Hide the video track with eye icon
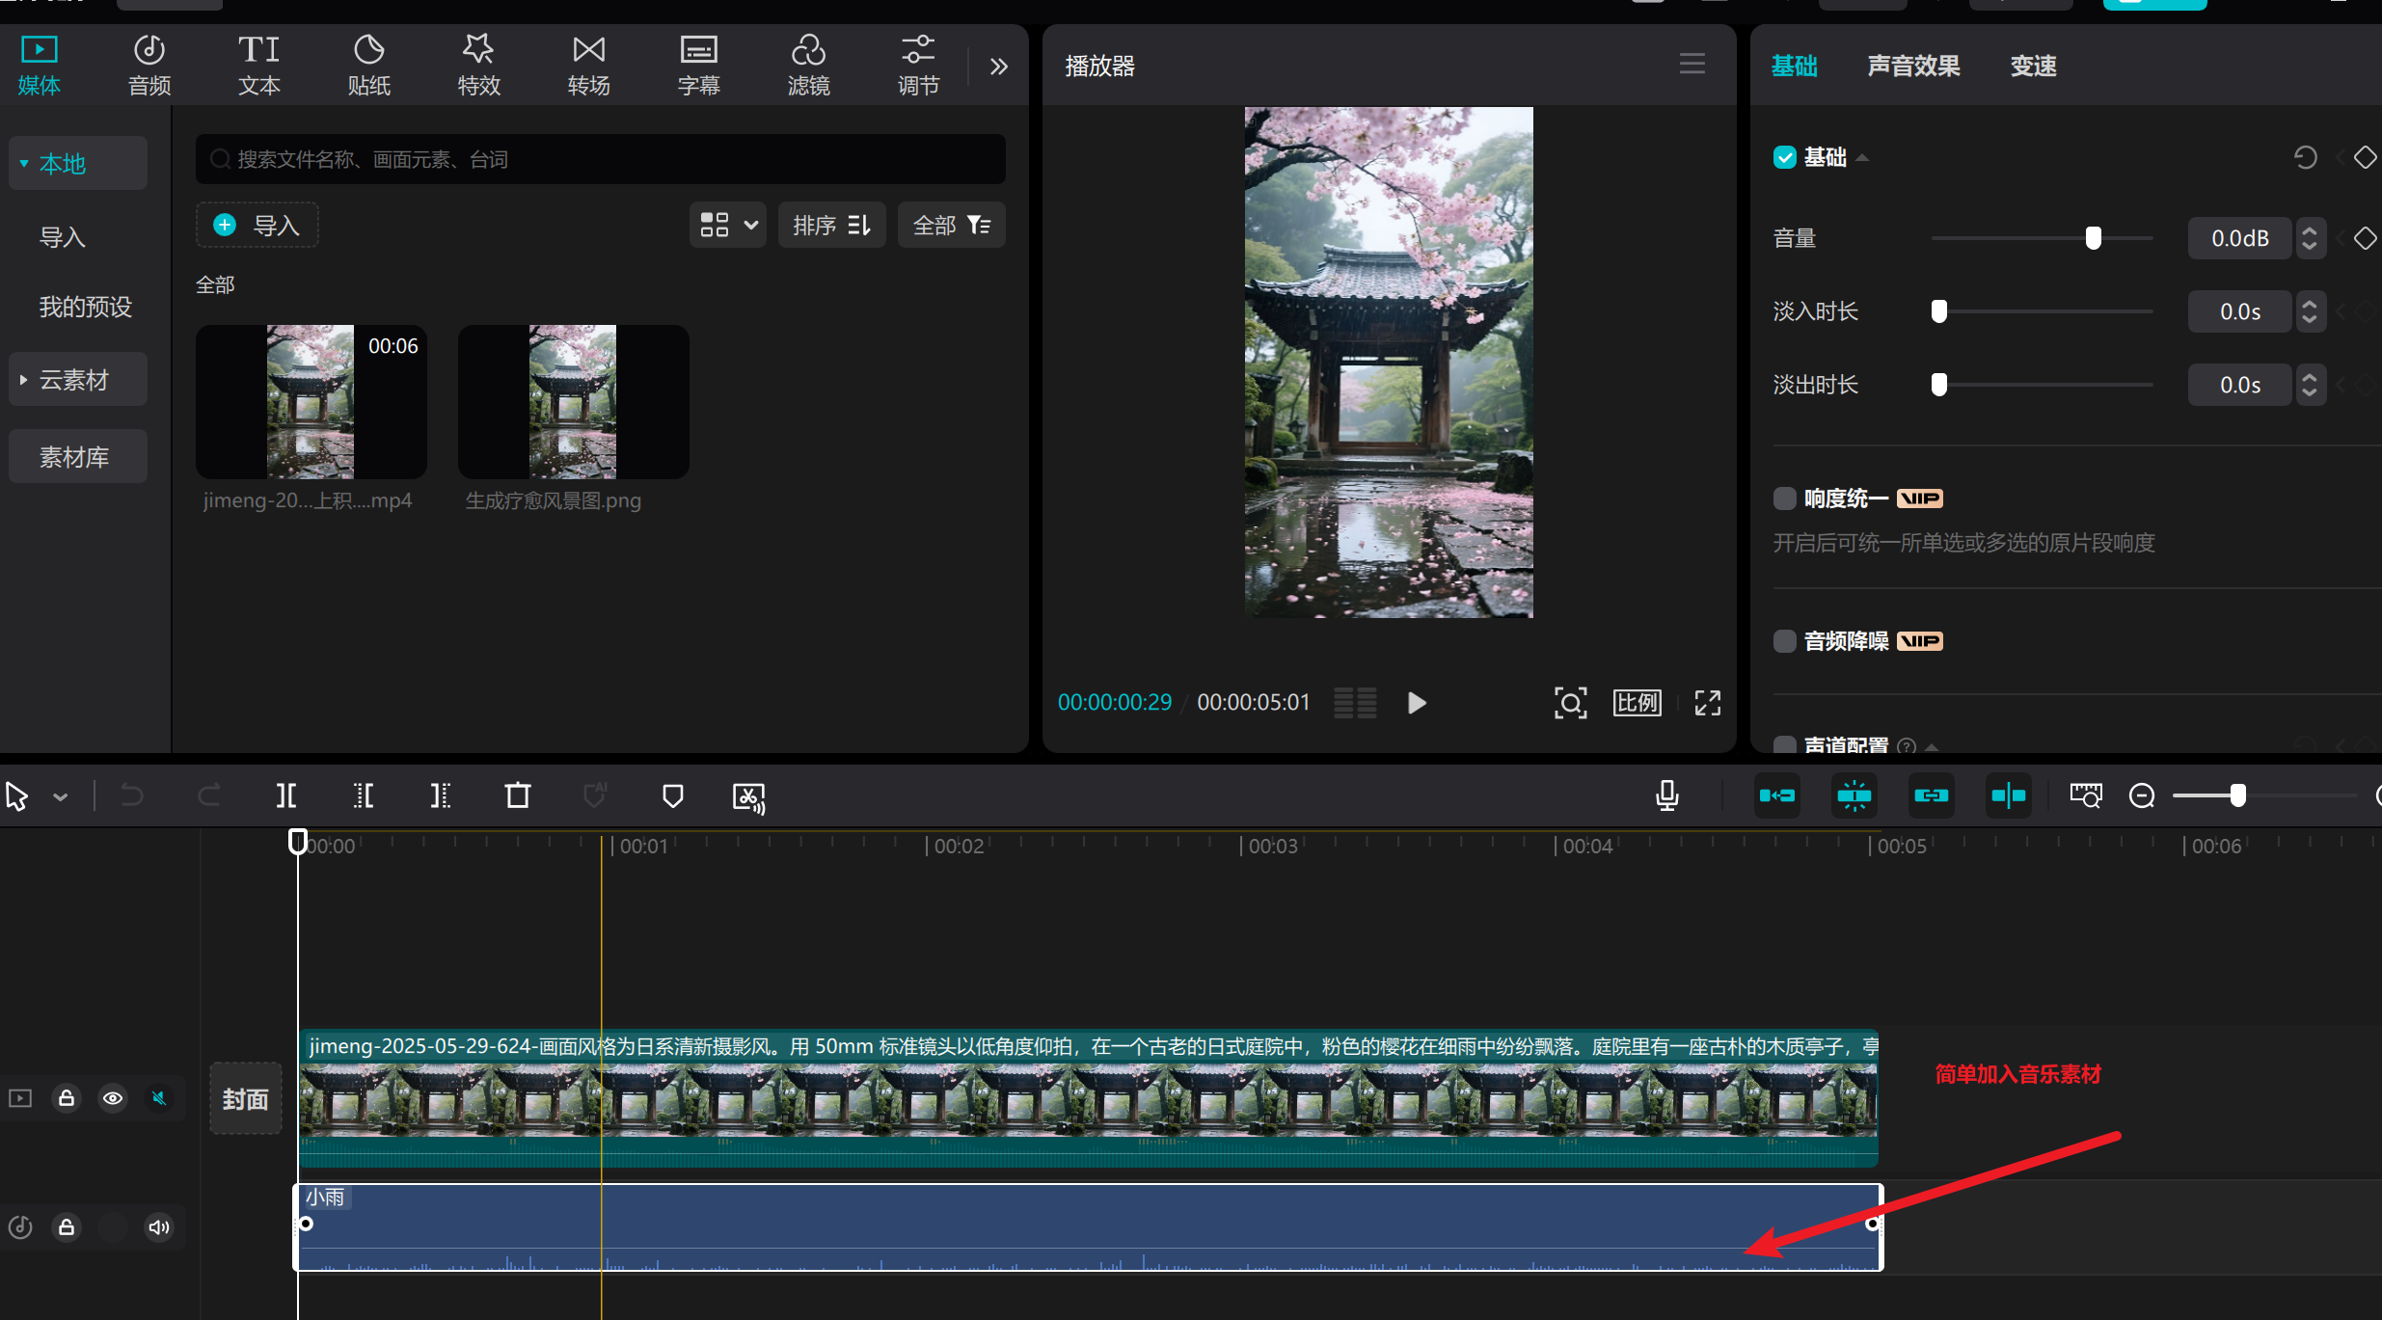Screen dimensions: 2382x1320 pyautogui.click(x=113, y=1098)
